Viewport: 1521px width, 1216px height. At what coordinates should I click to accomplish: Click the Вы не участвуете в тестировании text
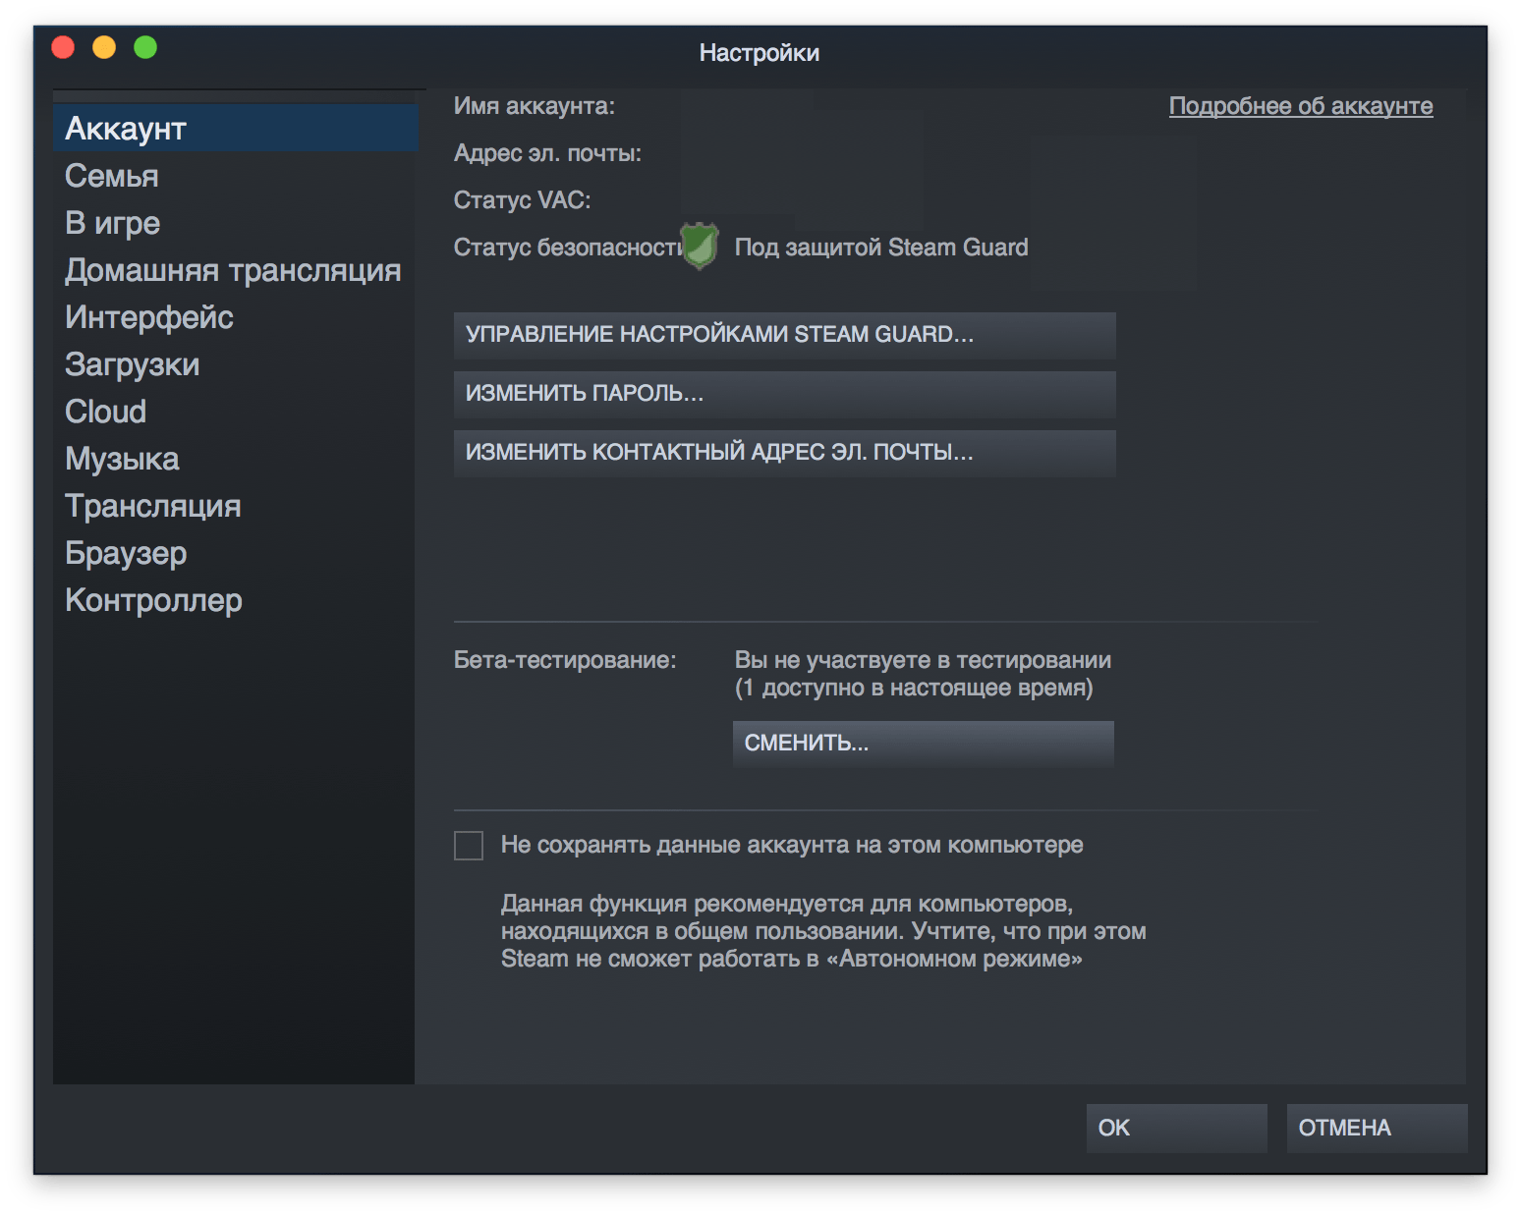(923, 660)
